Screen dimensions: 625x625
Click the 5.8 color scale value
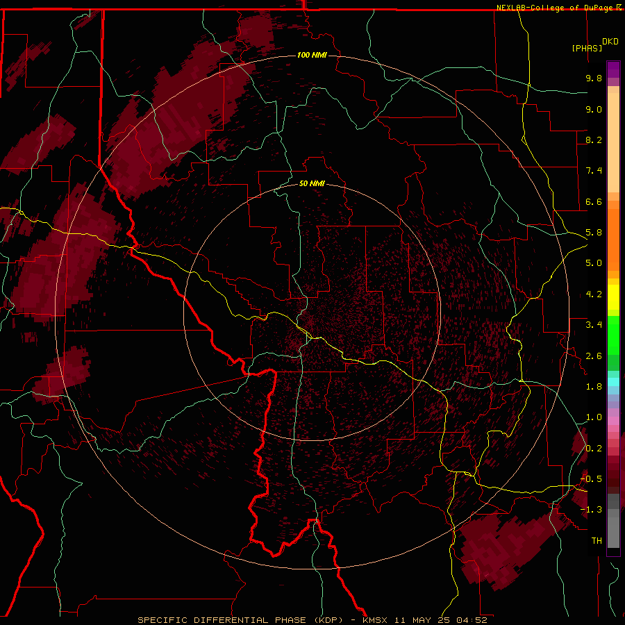pyautogui.click(x=594, y=233)
